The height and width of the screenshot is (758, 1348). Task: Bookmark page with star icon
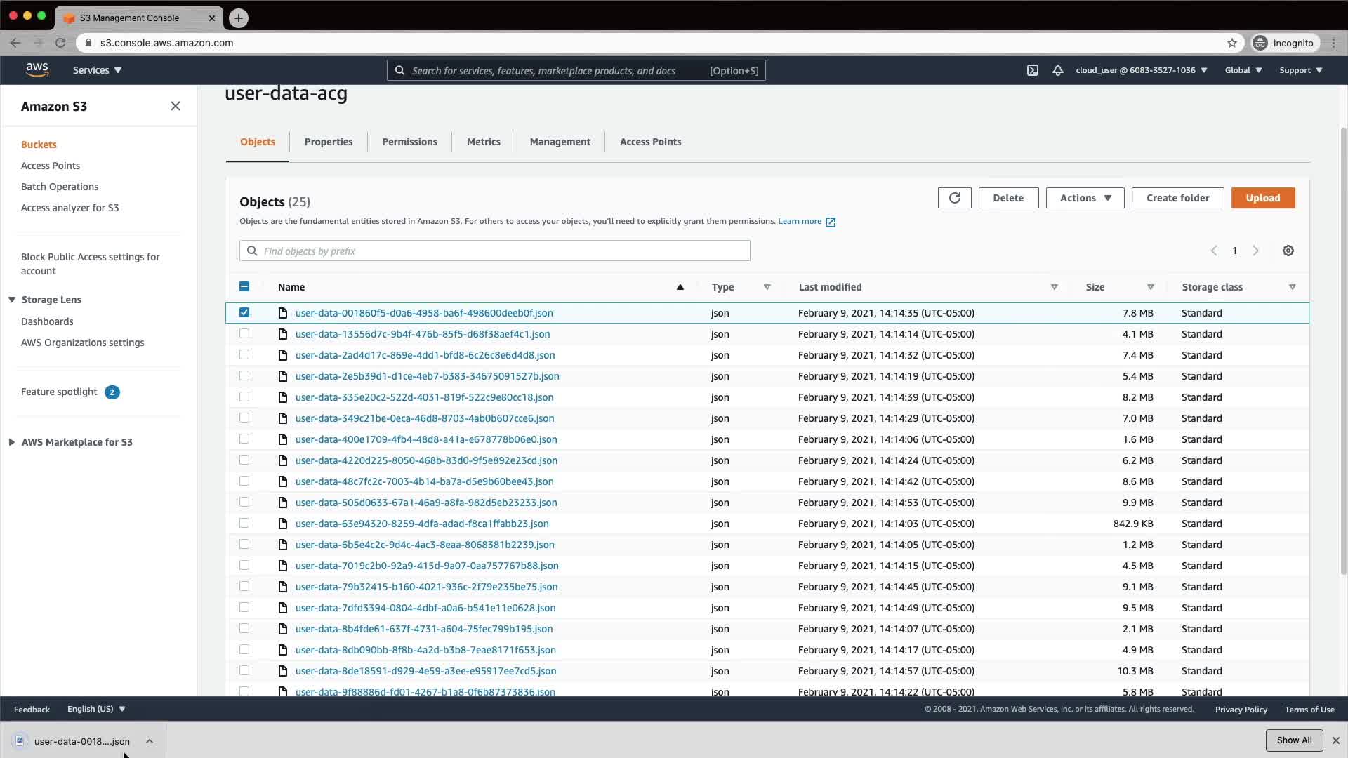[x=1231, y=43]
